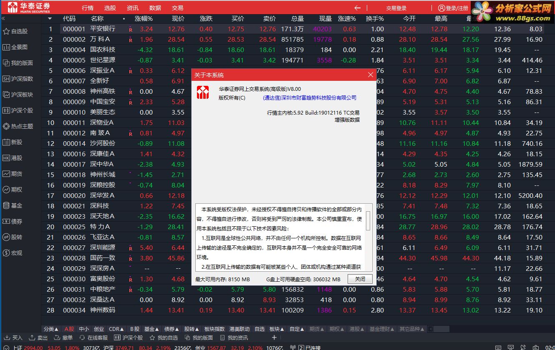Expand 基金▲ tab dropdown
This screenshot has width=555, height=350.
coord(152,329)
